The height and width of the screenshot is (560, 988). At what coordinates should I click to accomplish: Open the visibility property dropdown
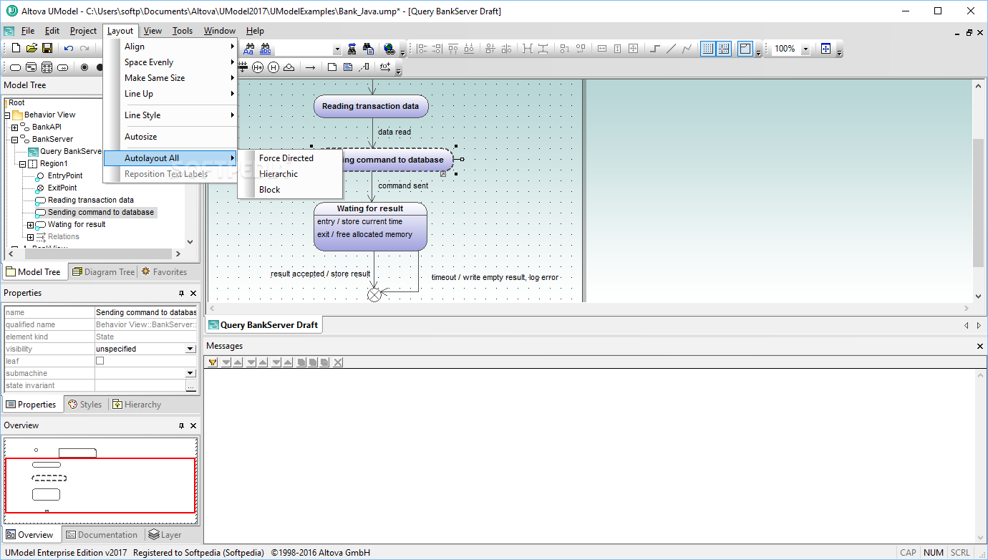click(x=190, y=349)
